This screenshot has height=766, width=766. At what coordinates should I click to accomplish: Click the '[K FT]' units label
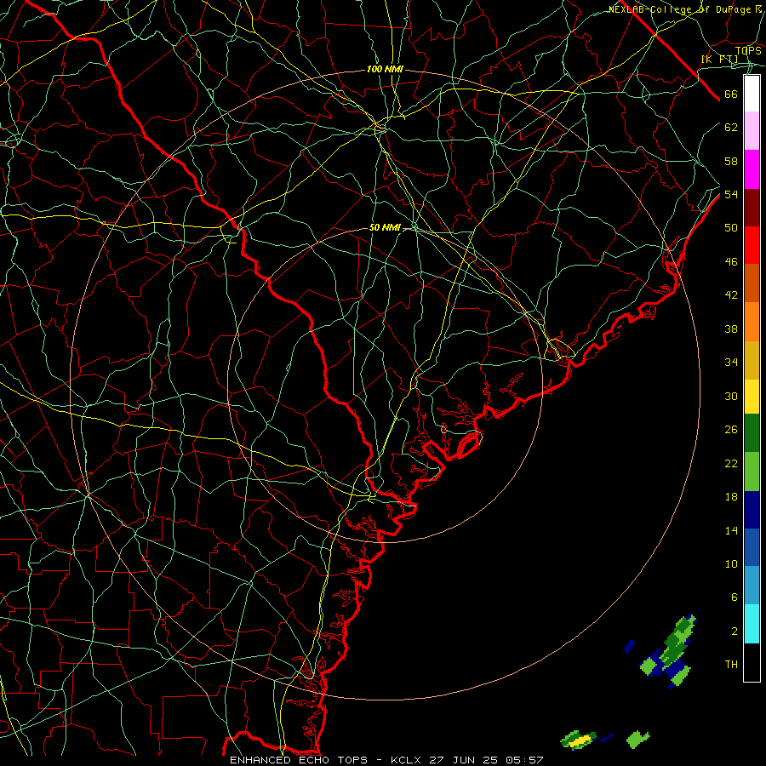(x=719, y=59)
